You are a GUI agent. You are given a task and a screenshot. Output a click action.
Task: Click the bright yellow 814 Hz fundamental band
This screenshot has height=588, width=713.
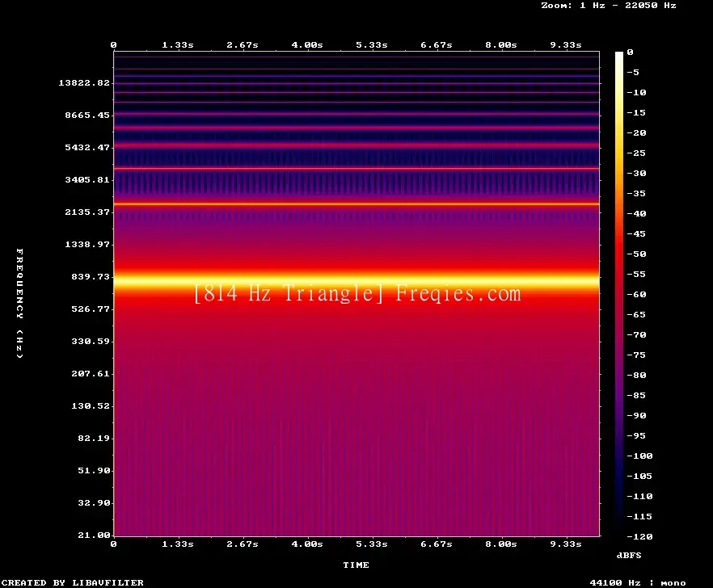356,282
